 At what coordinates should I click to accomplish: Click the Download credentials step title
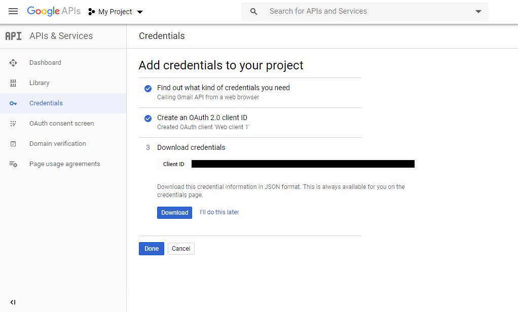[x=191, y=147]
